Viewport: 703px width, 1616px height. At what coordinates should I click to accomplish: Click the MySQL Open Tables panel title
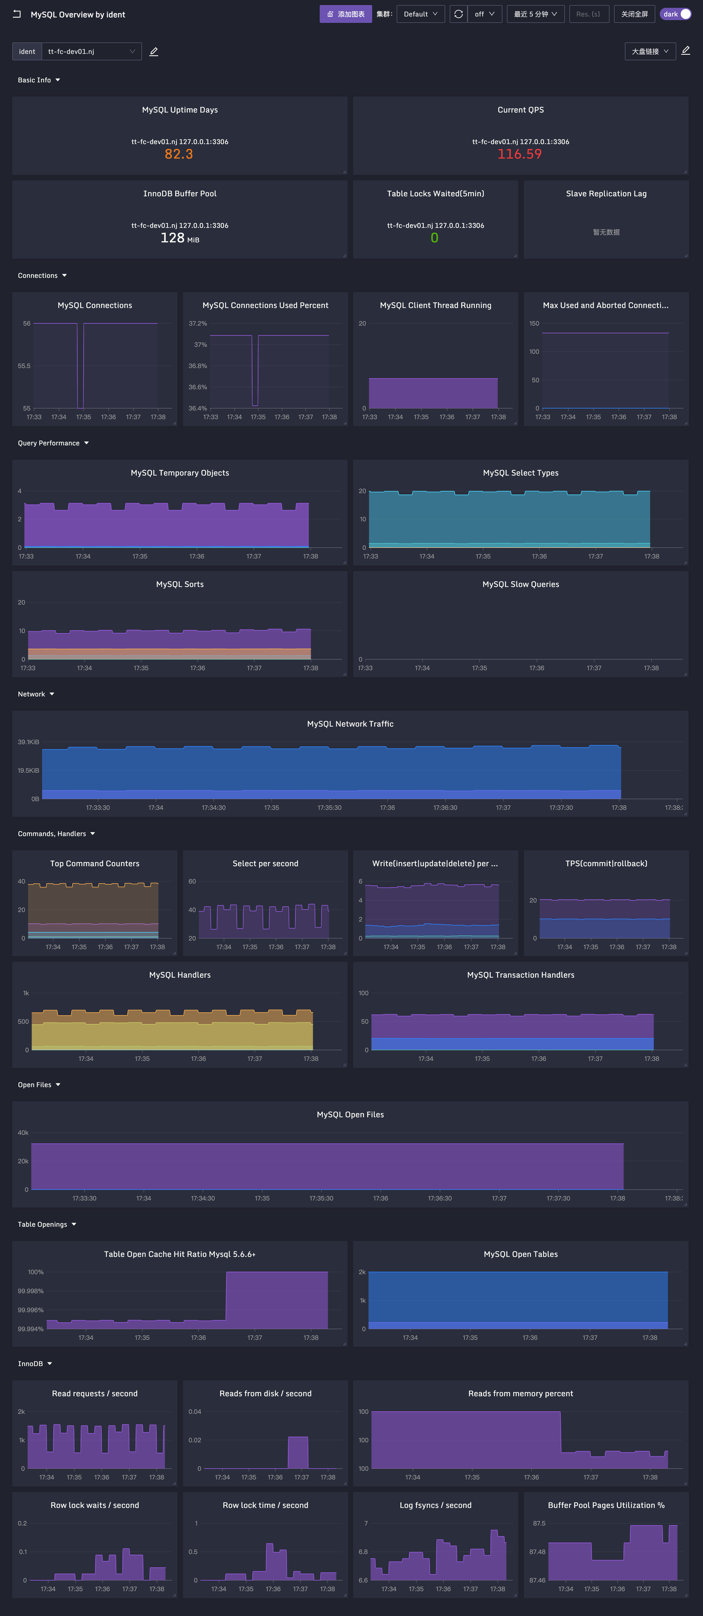pos(521,1254)
